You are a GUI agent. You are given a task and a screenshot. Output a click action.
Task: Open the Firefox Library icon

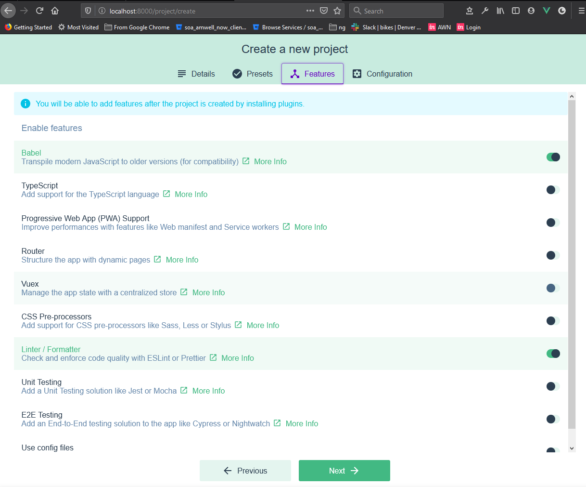(x=500, y=11)
